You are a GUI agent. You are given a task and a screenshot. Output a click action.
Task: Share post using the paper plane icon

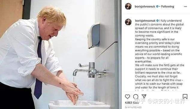(144, 96)
